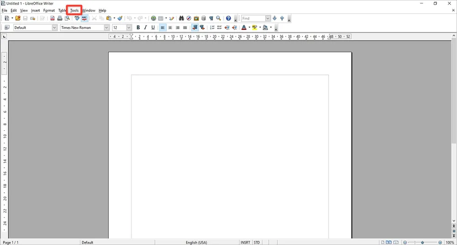Click the Save document floppy icon
The width and height of the screenshot is (457, 245).
point(25,18)
